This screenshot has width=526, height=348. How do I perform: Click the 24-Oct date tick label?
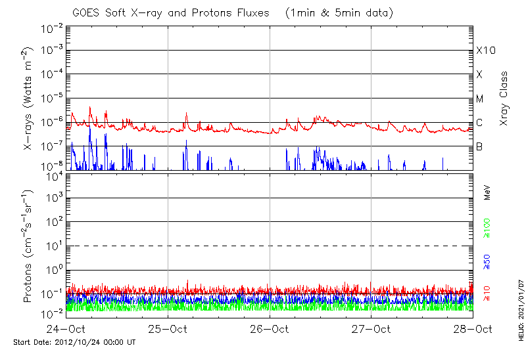[66, 328]
